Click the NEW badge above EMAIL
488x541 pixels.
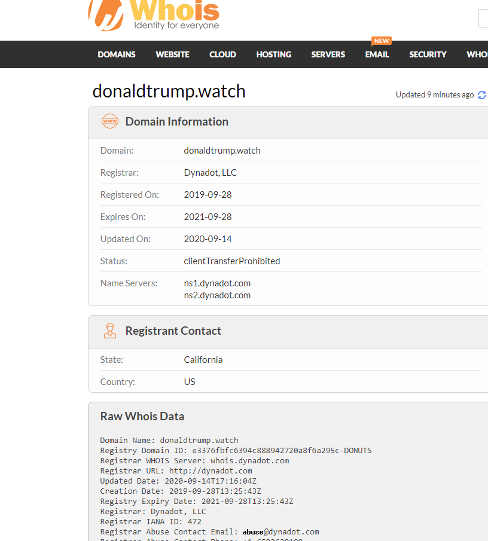[382, 41]
